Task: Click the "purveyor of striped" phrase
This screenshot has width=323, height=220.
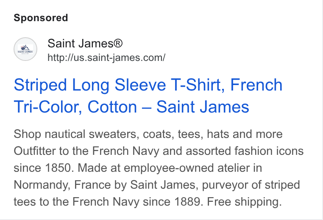Action: (251, 184)
